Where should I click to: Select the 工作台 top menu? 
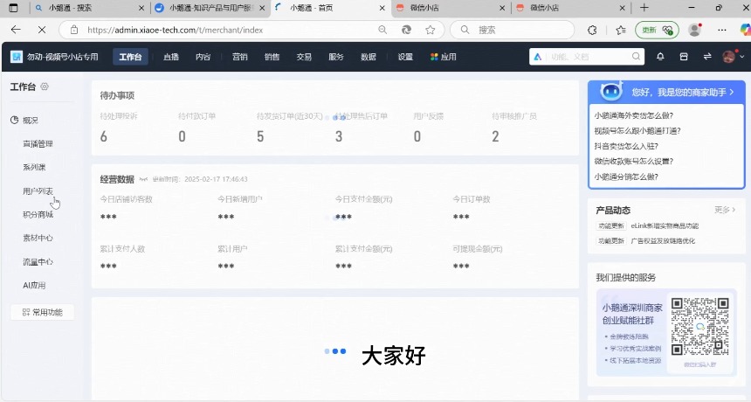pos(130,57)
